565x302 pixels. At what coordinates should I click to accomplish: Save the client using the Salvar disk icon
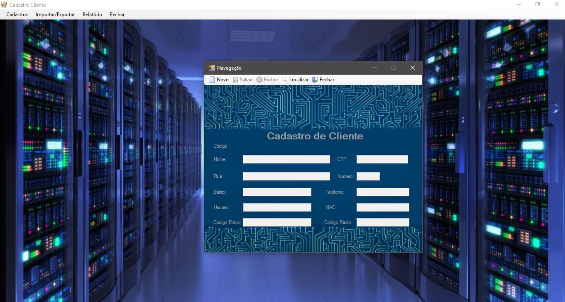[x=236, y=79]
